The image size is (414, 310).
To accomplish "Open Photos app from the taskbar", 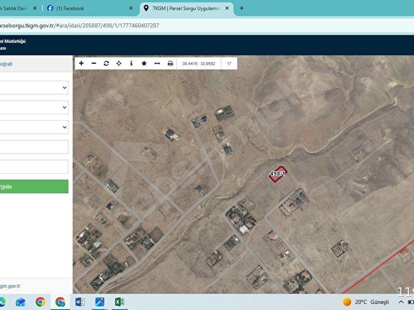I will 100,302.
